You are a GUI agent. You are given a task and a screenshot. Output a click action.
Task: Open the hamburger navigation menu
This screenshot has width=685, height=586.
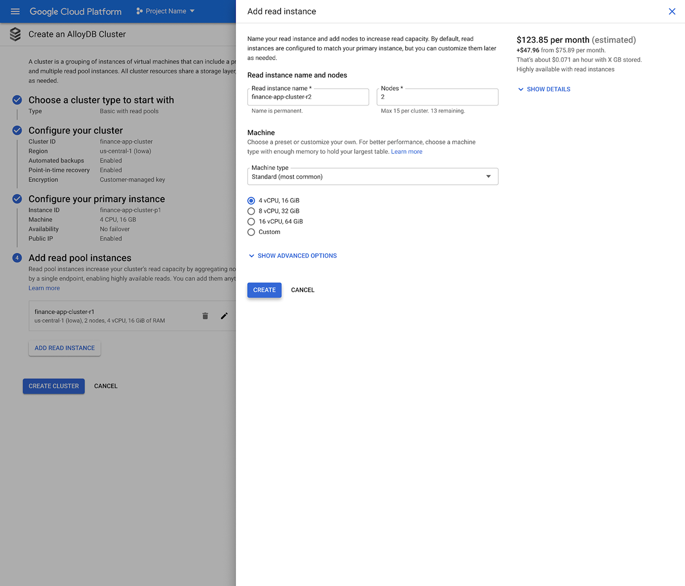pos(15,11)
